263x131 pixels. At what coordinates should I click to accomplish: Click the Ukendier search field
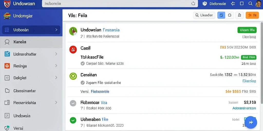pyautogui.click(x=204, y=15)
